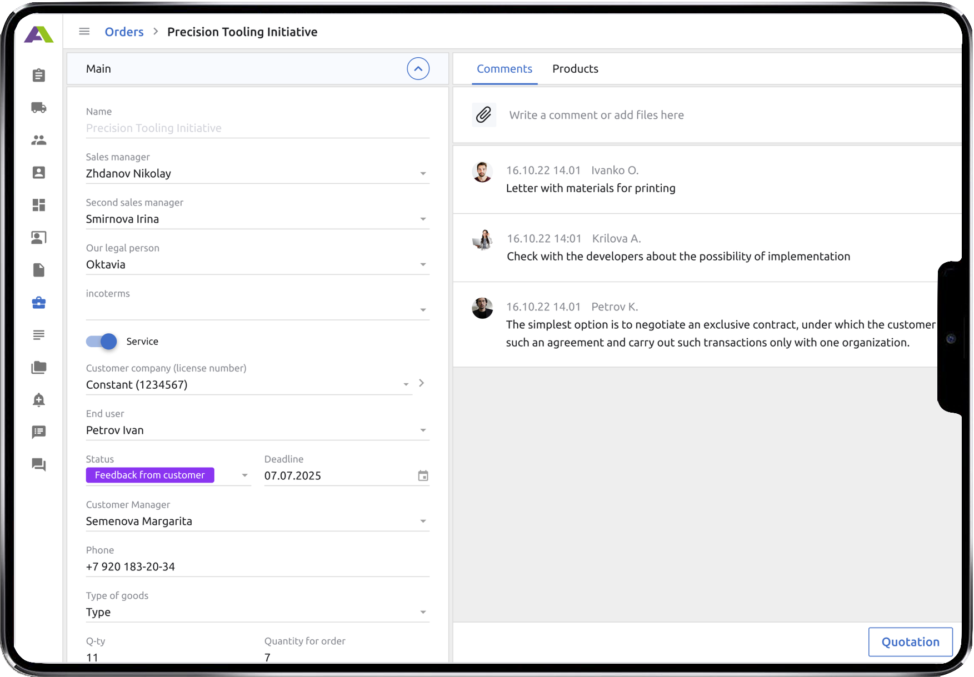
Task: Click the paperclip attach files icon
Action: 483,115
